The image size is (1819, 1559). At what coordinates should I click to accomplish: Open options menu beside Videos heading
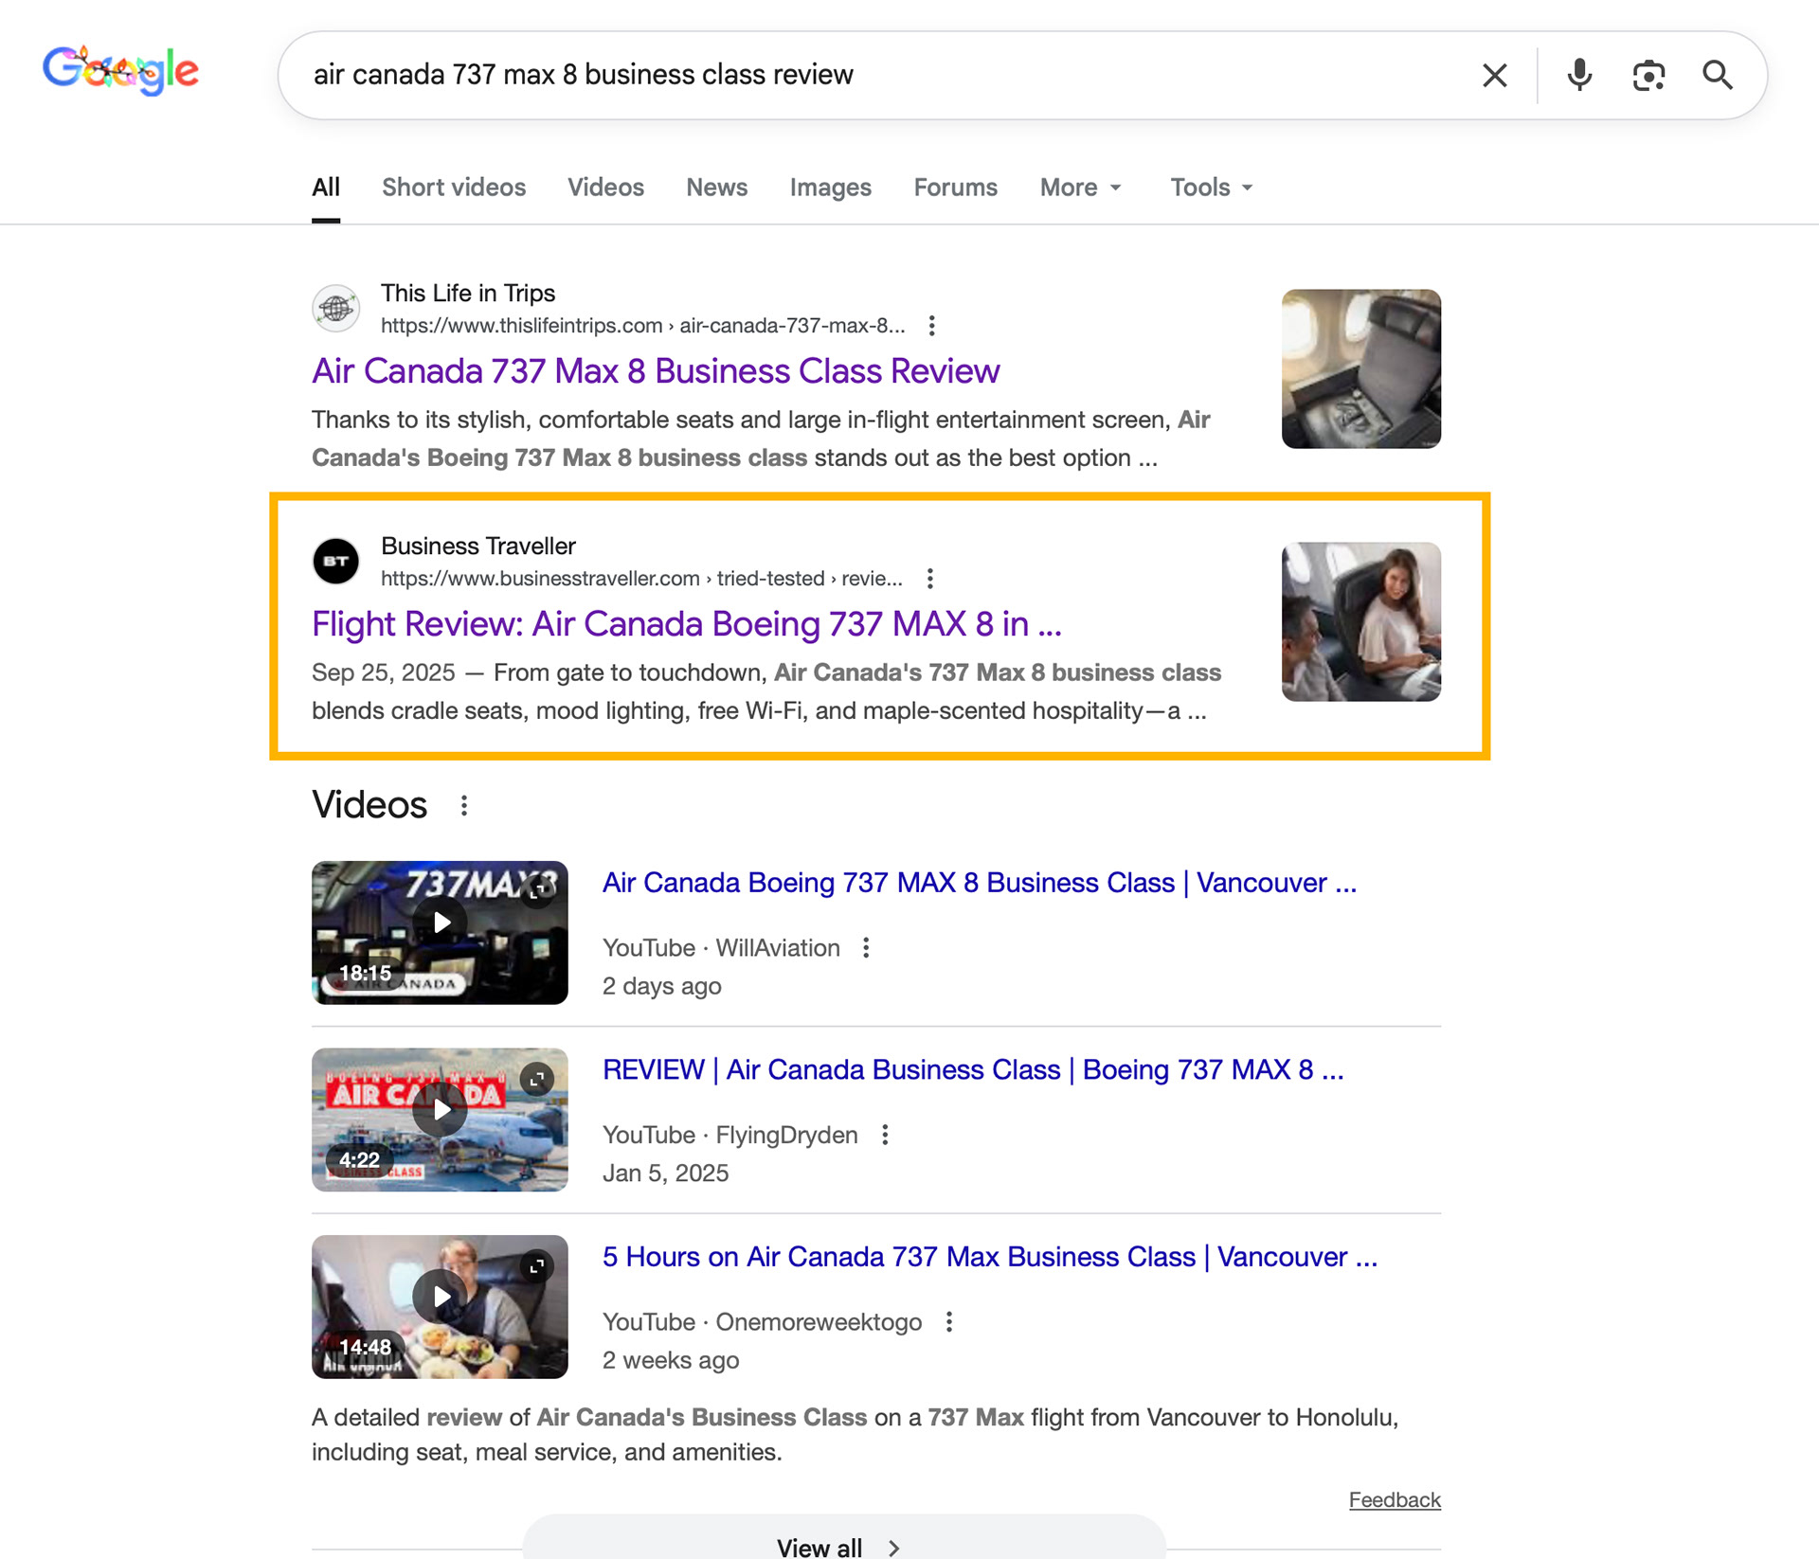click(x=464, y=806)
